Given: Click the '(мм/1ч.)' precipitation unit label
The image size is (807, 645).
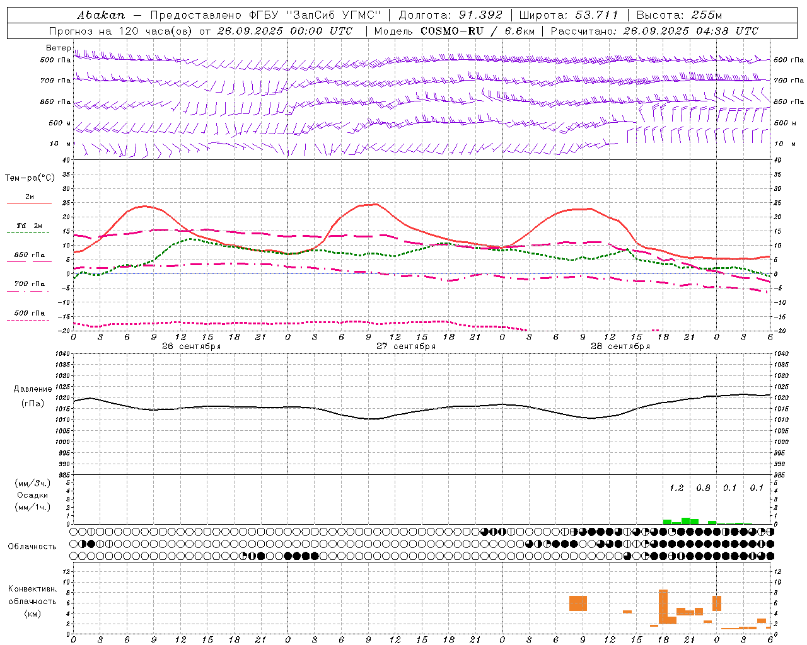Looking at the screenshot, I should click(x=33, y=507).
